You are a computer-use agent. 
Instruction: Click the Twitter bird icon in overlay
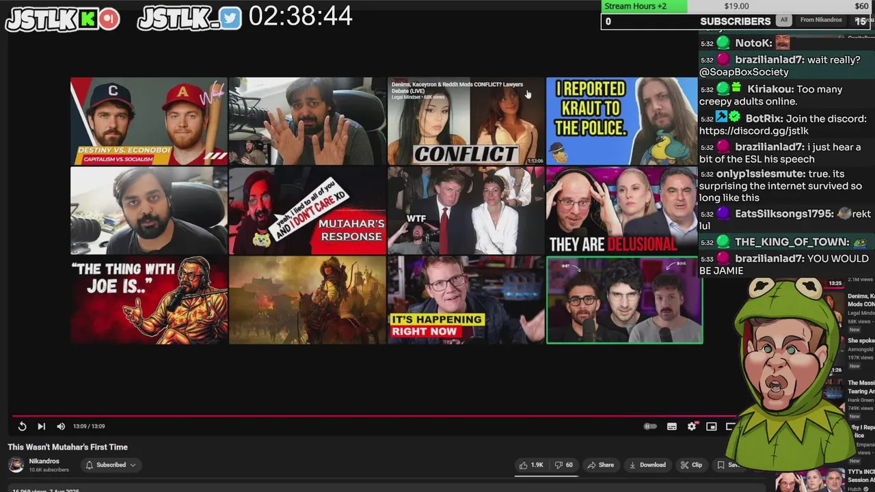[230, 18]
